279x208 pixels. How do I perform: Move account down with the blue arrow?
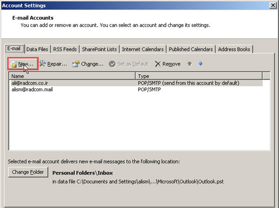coord(200,64)
